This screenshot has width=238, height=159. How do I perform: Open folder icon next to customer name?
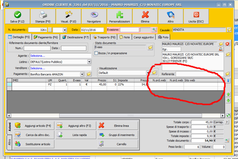221,44
